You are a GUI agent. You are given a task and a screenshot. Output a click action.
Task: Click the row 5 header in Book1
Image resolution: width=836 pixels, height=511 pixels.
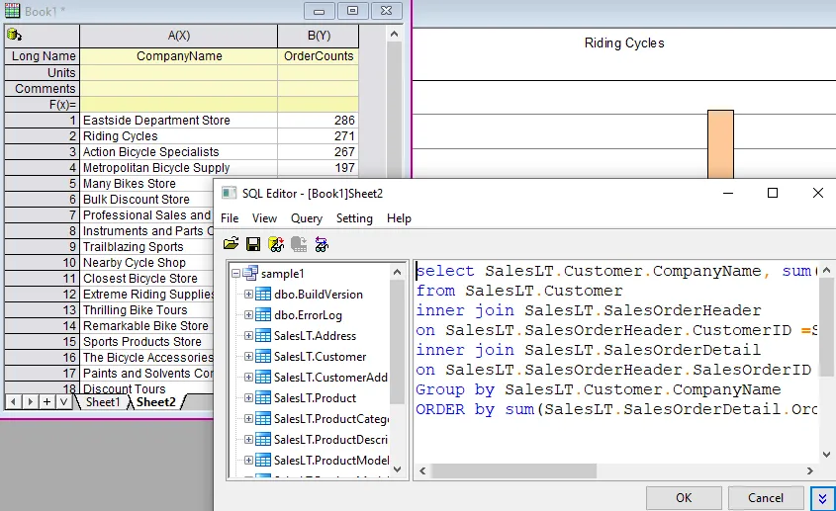43,184
